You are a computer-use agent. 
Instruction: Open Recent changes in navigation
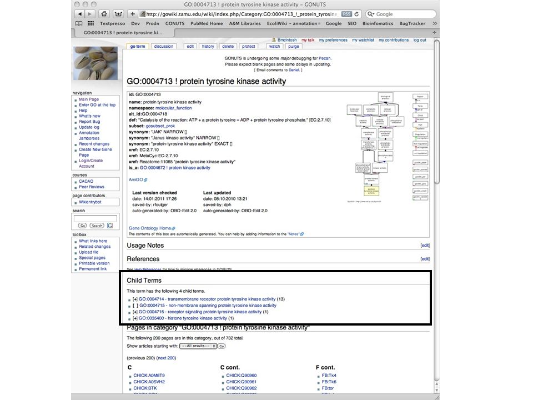click(x=94, y=144)
